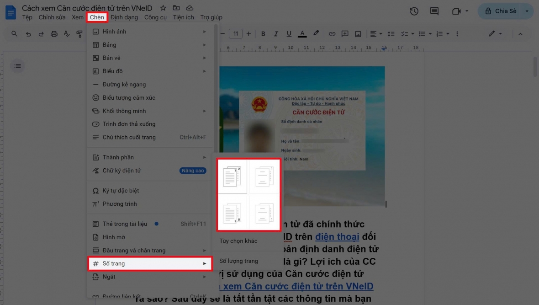Screen dimensions: 539x305
Task: Check cloud save status icon
Action: pyautogui.click(x=190, y=8)
